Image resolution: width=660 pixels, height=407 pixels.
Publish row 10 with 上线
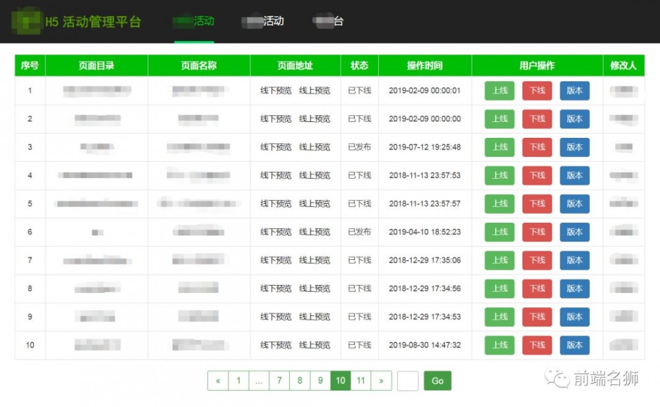[x=499, y=345]
